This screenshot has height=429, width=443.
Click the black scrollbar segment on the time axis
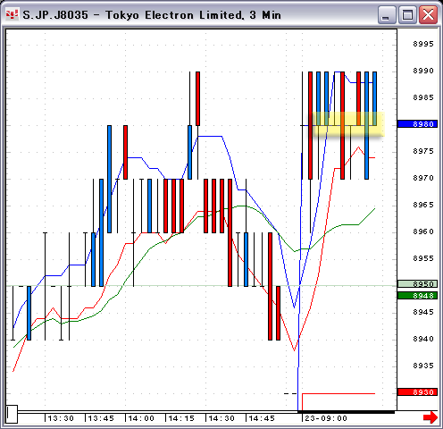346,412
